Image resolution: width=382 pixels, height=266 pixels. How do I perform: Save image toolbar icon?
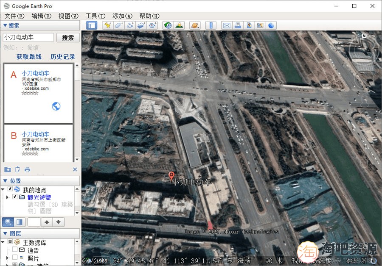(249, 25)
